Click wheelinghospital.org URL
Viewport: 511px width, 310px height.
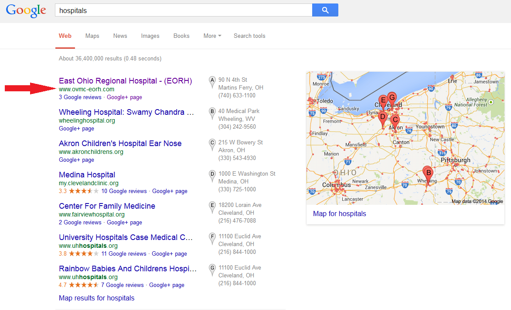pos(87,120)
